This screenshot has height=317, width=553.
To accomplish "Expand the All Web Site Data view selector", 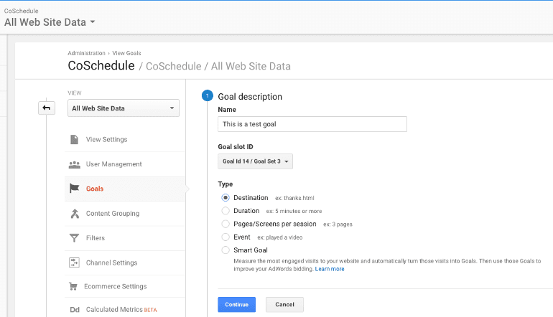I will click(123, 108).
